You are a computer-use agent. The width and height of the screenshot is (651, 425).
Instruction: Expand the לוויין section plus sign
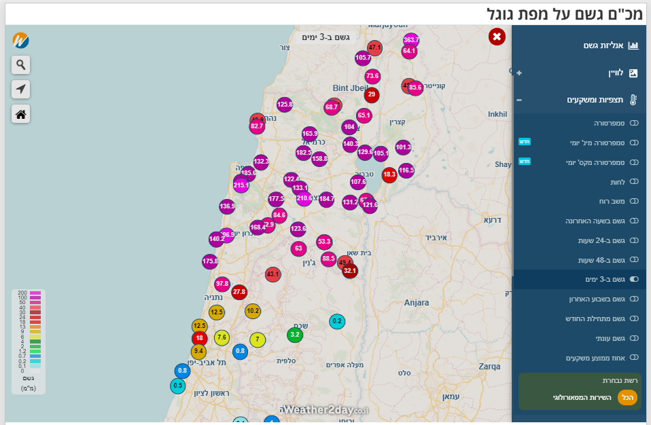coord(519,73)
